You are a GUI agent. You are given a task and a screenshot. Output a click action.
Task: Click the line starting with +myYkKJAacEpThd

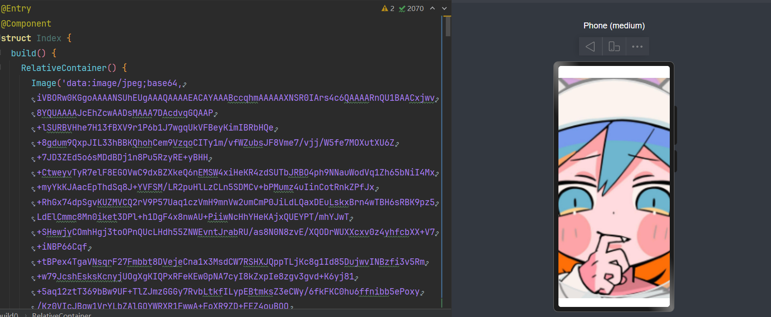[x=206, y=187]
